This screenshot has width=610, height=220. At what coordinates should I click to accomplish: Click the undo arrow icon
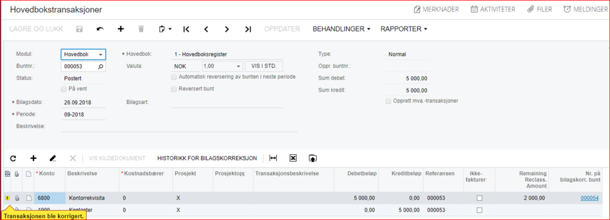100,29
